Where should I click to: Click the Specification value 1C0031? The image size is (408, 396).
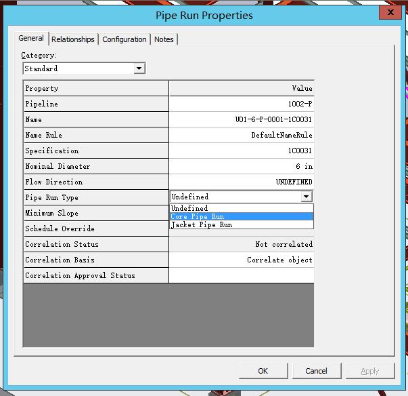[x=242, y=151]
